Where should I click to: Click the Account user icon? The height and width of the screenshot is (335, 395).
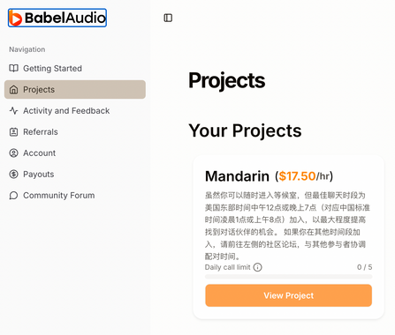tap(13, 153)
